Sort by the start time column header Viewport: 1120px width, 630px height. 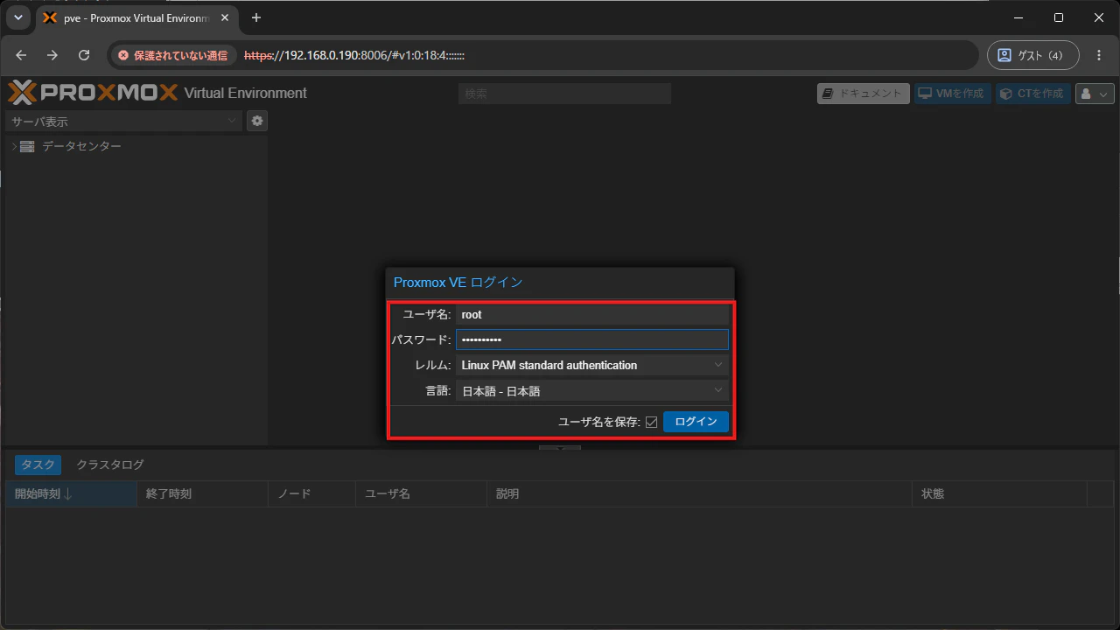click(x=71, y=493)
